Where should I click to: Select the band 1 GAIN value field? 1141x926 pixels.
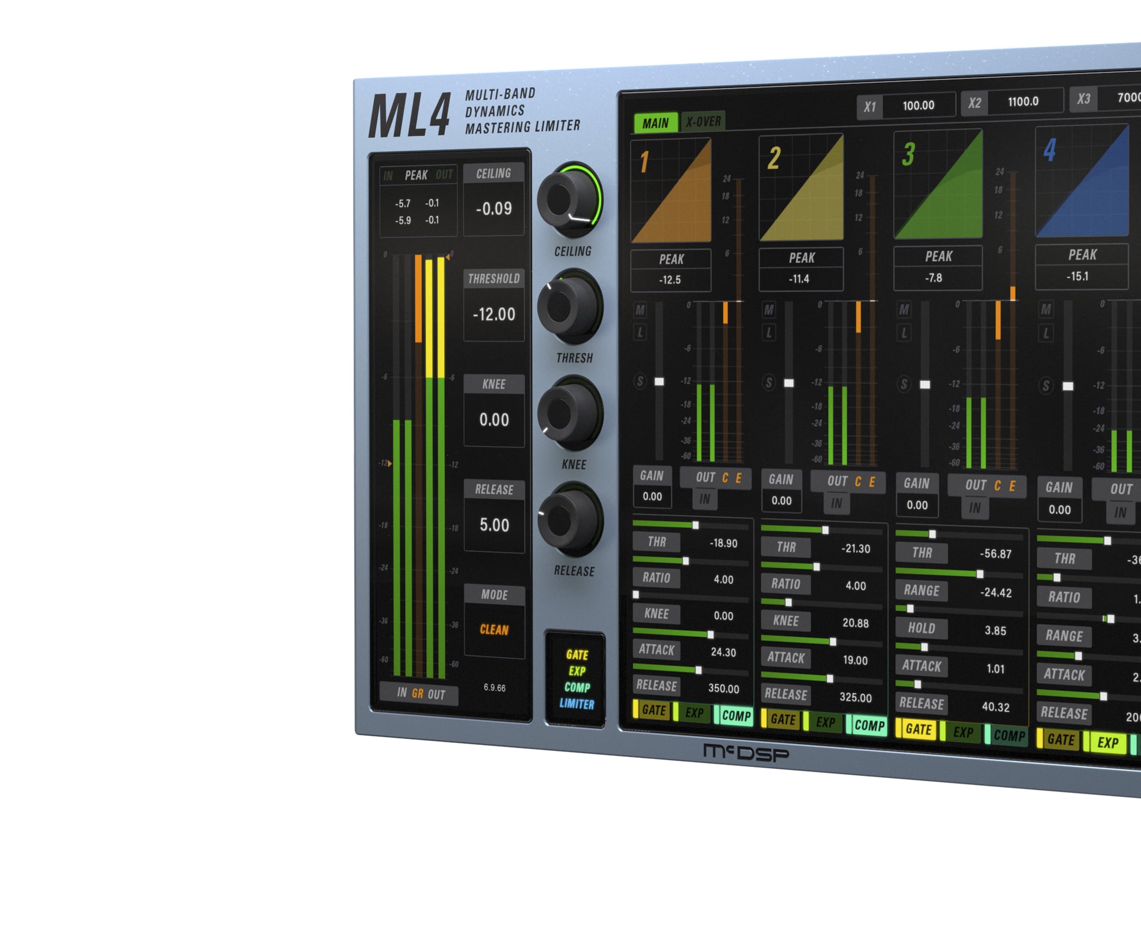pos(652,497)
